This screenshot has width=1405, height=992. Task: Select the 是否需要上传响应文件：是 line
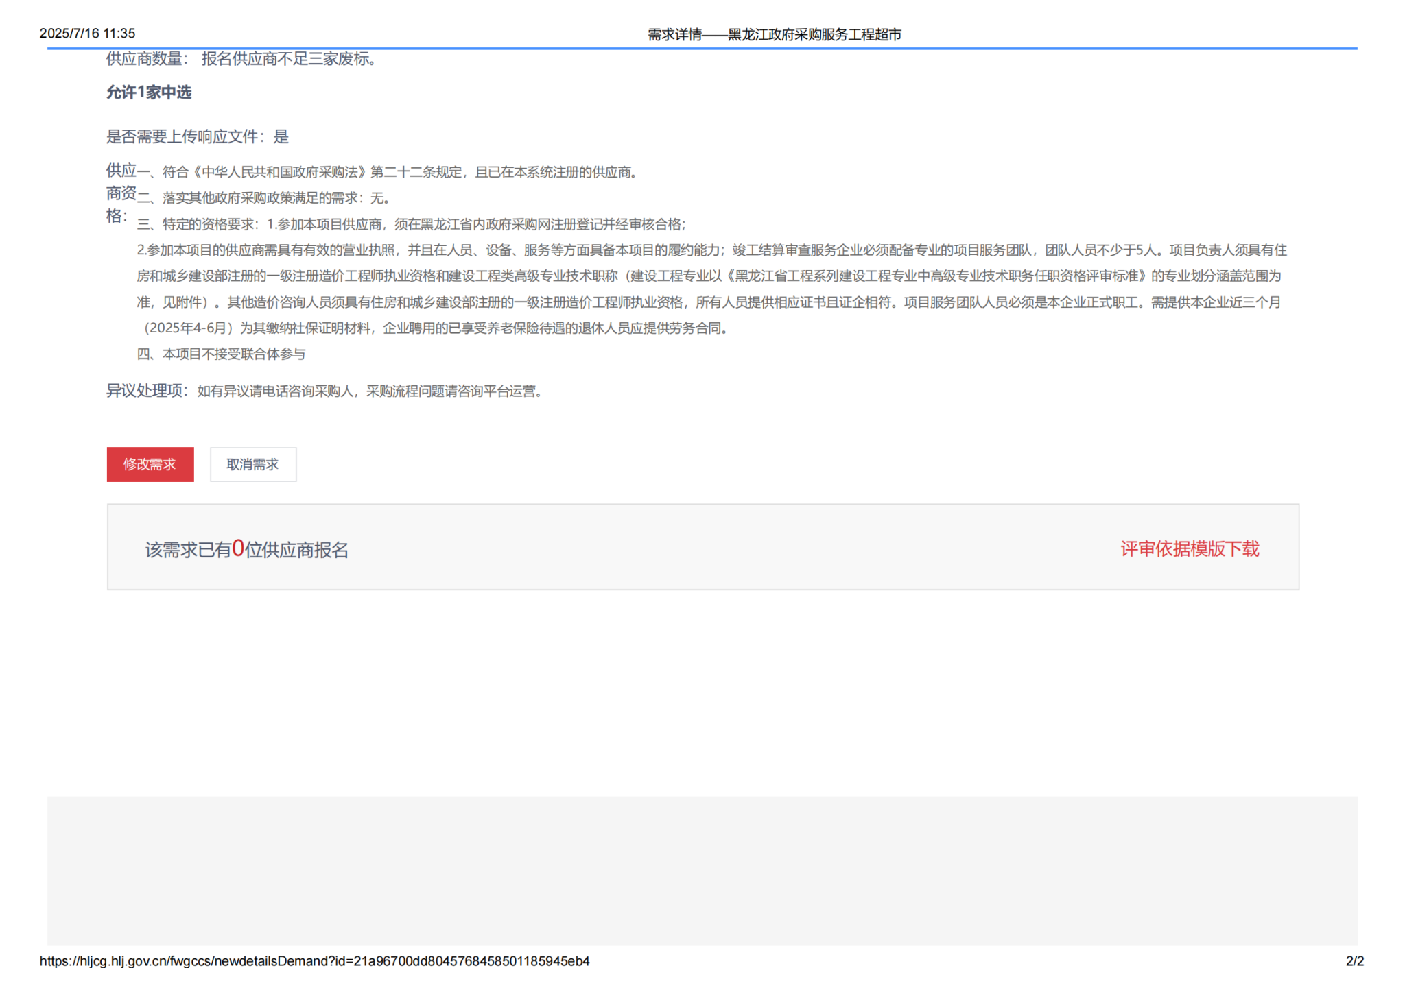197,136
